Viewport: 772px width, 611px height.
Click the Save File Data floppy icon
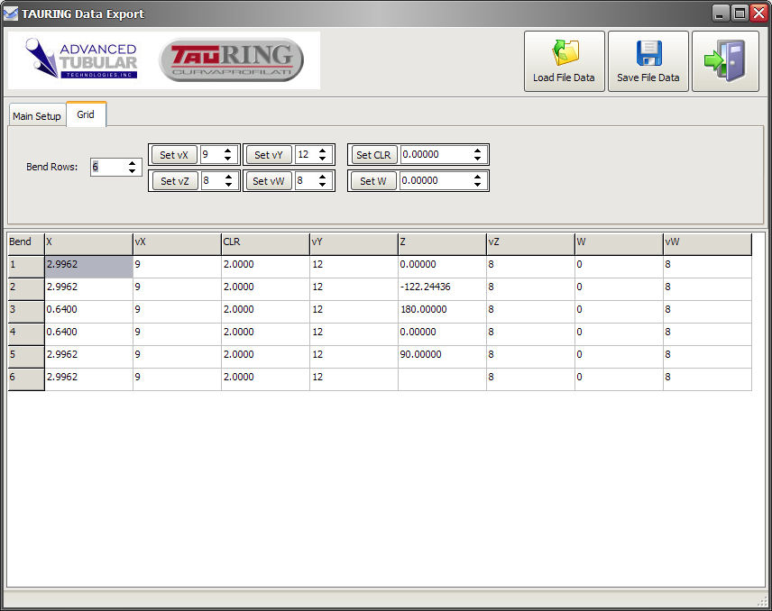click(x=648, y=60)
